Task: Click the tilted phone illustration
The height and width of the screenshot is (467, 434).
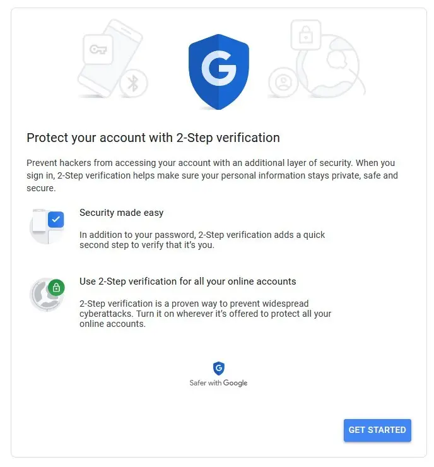Action: (112, 58)
